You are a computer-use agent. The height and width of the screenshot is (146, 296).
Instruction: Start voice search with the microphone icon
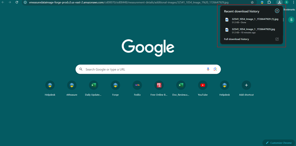coord(208,69)
